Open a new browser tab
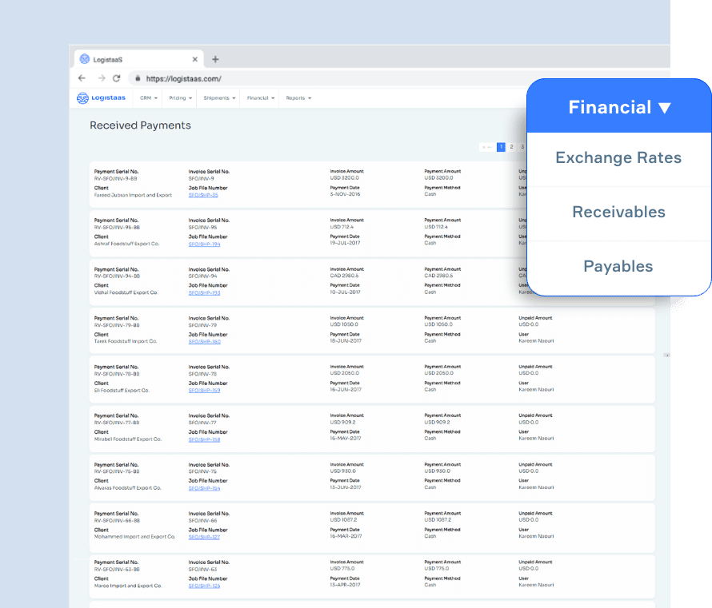This screenshot has width=712, height=608. click(215, 59)
